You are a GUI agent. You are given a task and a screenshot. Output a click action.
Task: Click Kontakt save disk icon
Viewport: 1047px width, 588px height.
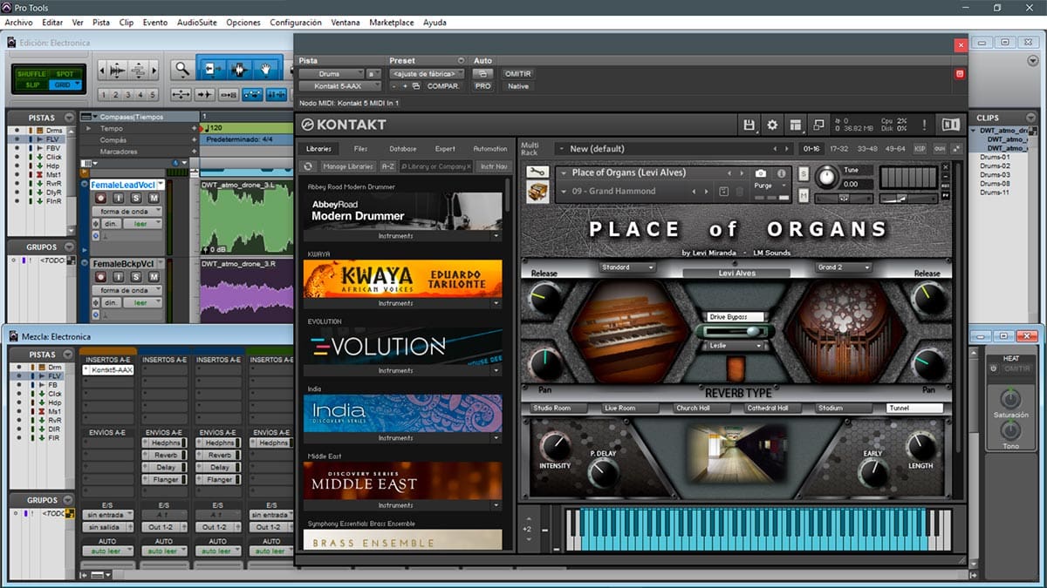749,125
